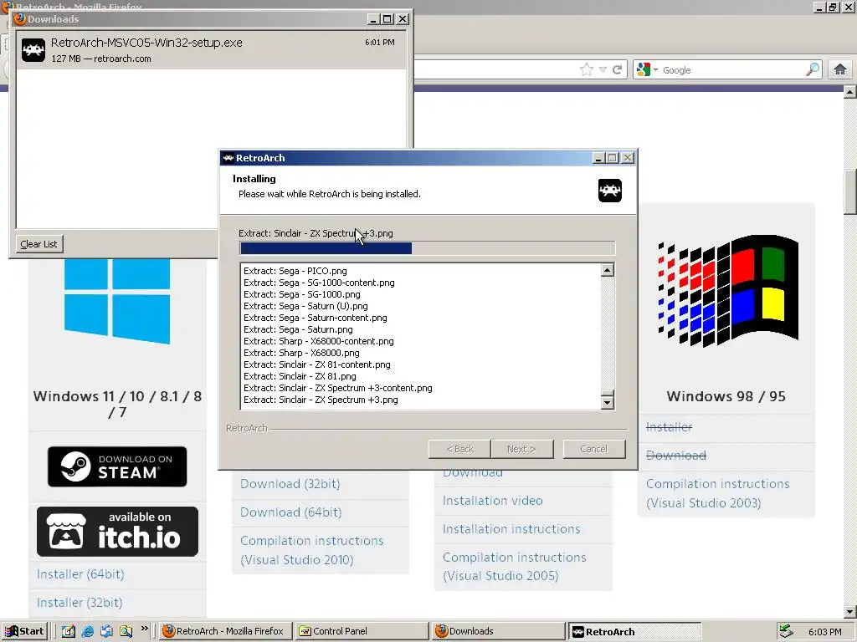
Task: Click Clear List in Downloads window
Action: click(38, 244)
